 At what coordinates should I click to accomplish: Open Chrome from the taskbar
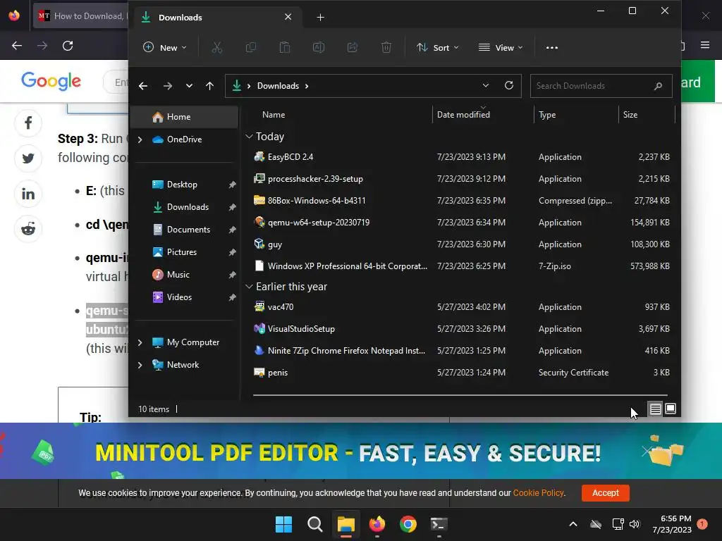(408, 524)
